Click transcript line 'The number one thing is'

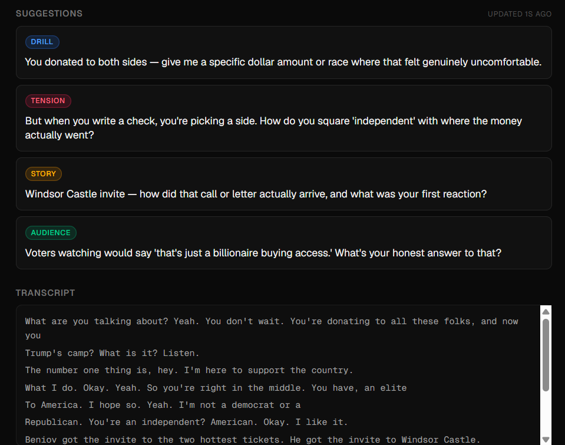[189, 370]
